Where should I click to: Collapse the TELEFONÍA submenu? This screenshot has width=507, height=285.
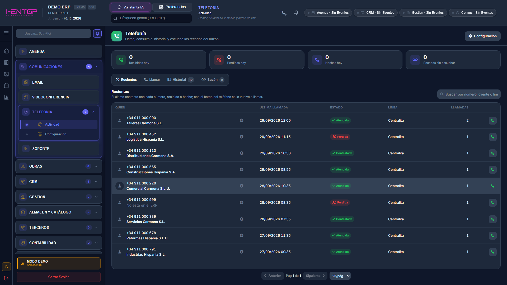[93, 112]
